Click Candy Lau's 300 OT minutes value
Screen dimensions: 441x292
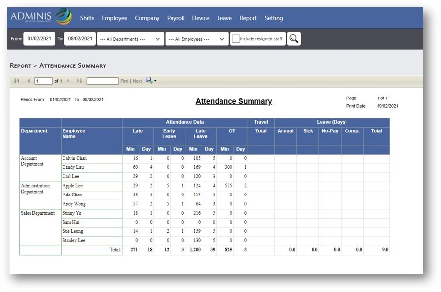point(228,167)
